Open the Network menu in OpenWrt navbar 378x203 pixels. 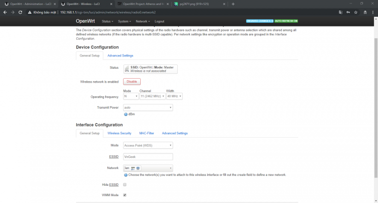point(143,22)
